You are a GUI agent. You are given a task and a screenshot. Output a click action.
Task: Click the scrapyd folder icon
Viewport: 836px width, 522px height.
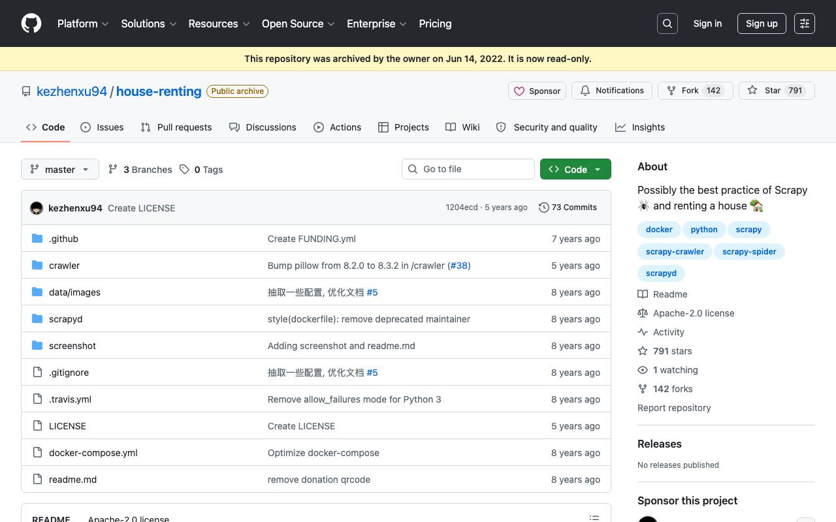point(37,319)
